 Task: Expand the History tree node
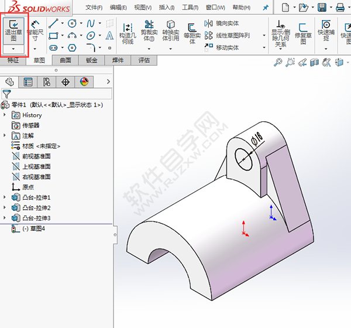(x=5, y=115)
